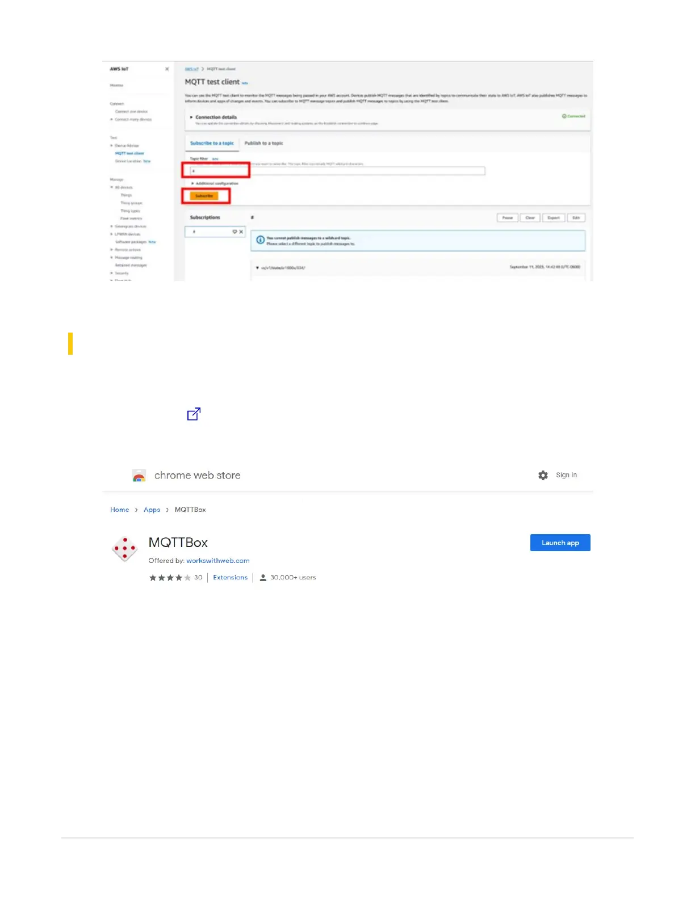Select the # entry in Subscriptions list

click(215, 232)
